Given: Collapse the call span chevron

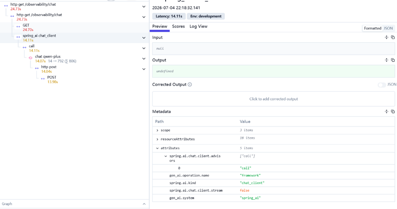Looking at the screenshot, I should click(144, 48).
